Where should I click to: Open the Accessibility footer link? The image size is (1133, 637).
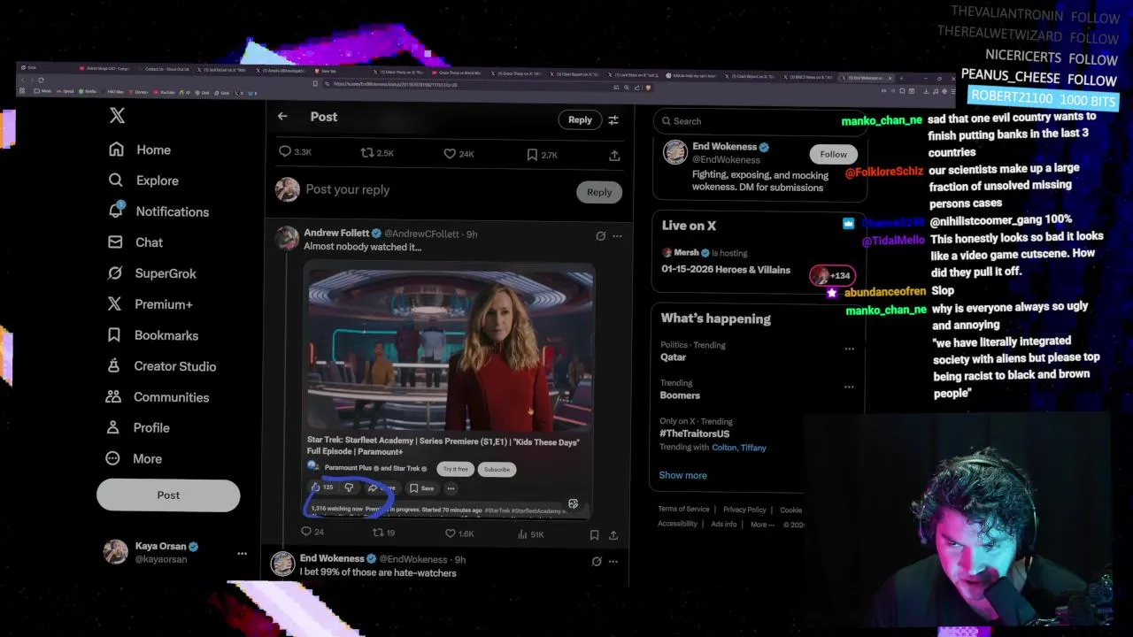pos(678,524)
